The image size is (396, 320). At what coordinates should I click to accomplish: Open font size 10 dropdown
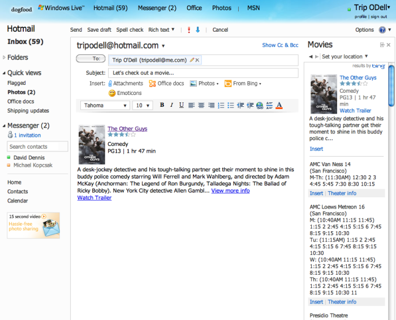tap(143, 105)
